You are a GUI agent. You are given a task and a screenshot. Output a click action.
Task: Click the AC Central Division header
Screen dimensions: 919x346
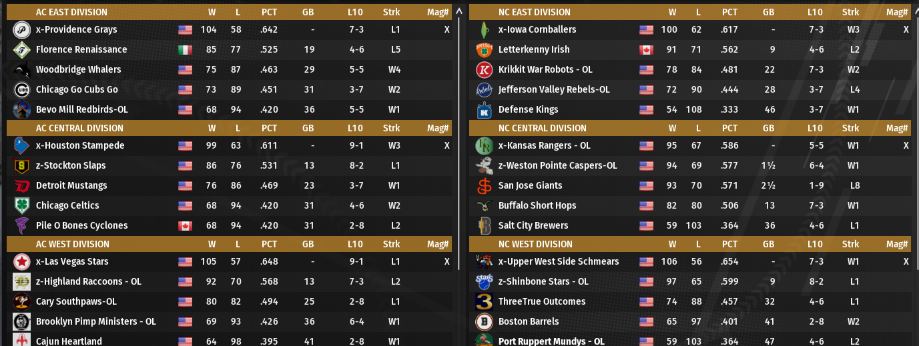(x=79, y=129)
